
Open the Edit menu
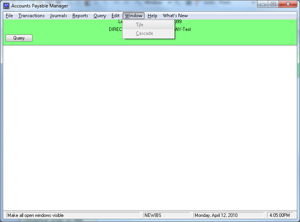coord(115,16)
